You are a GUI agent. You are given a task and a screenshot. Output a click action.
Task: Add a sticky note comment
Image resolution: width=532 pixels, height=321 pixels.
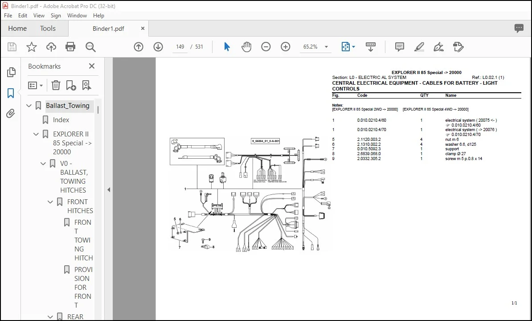[x=399, y=47]
